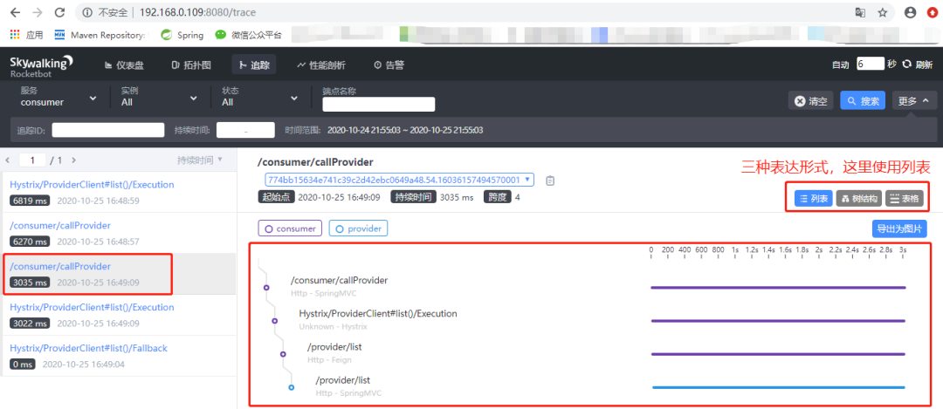This screenshot has height=409, width=943.
Task: Toggle the consumer service legend tag
Action: [291, 228]
